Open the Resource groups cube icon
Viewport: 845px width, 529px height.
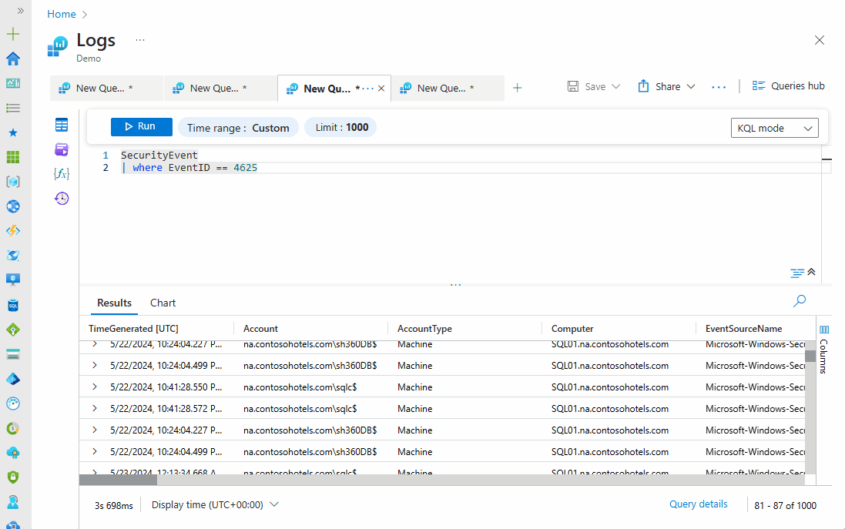[x=13, y=182]
